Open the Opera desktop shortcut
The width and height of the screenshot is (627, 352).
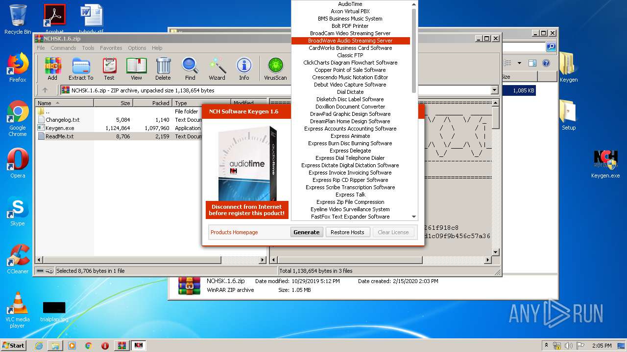tap(18, 163)
